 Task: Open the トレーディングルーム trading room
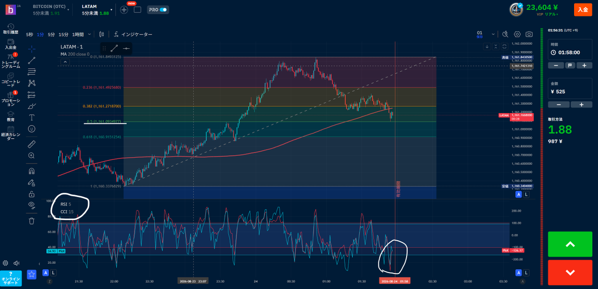click(x=10, y=62)
